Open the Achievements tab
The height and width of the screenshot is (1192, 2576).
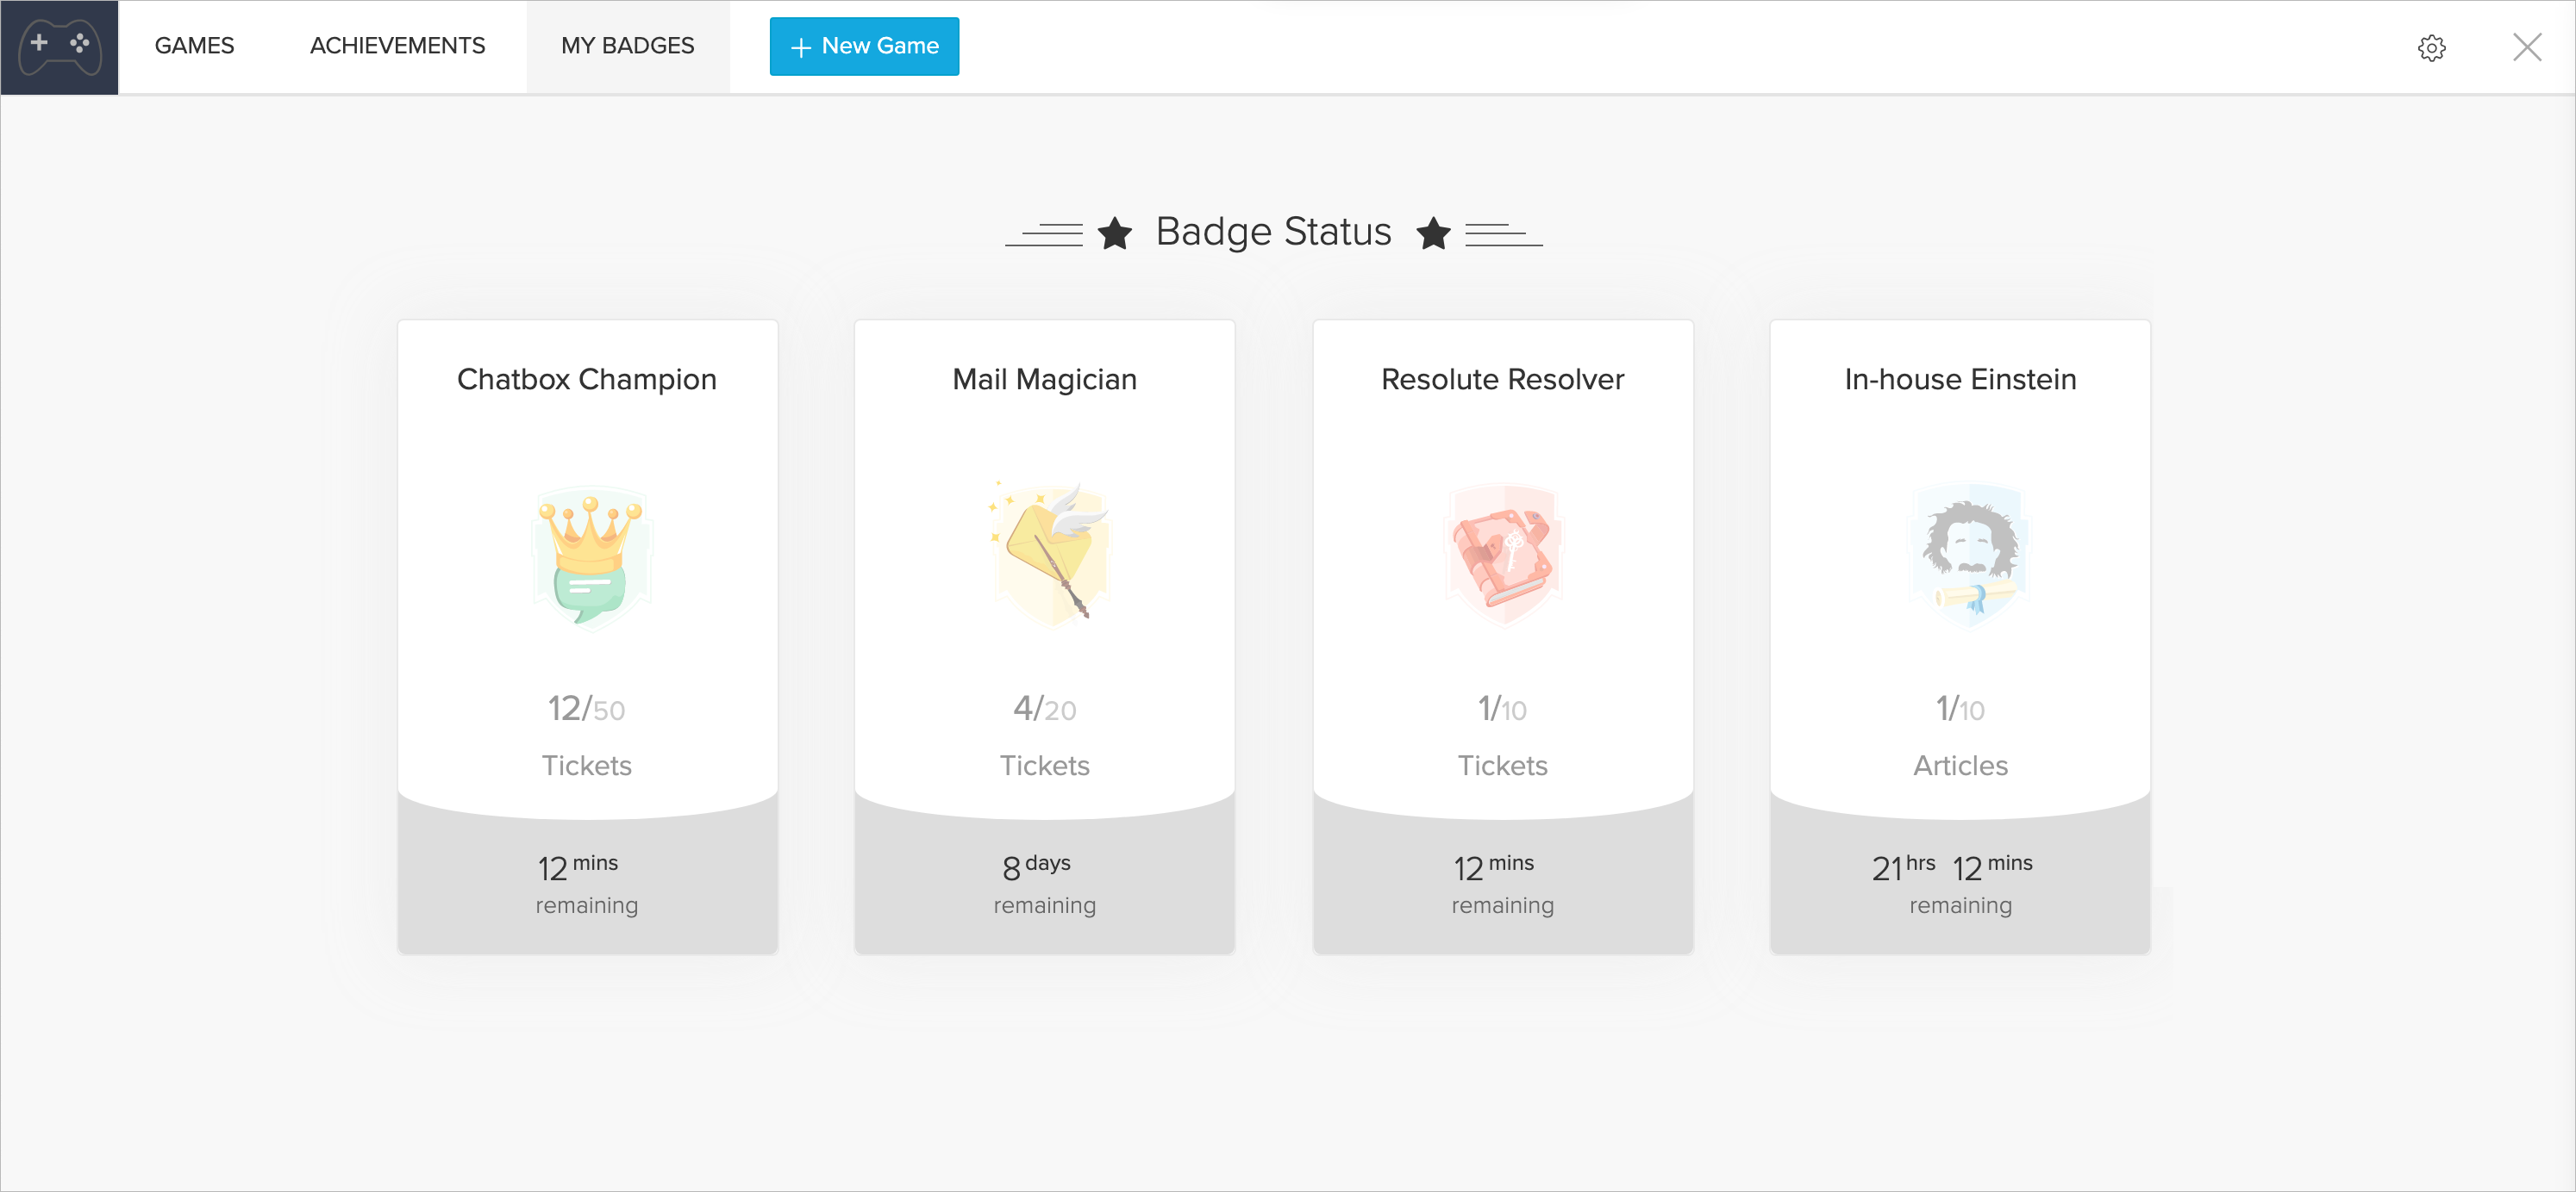coord(397,46)
